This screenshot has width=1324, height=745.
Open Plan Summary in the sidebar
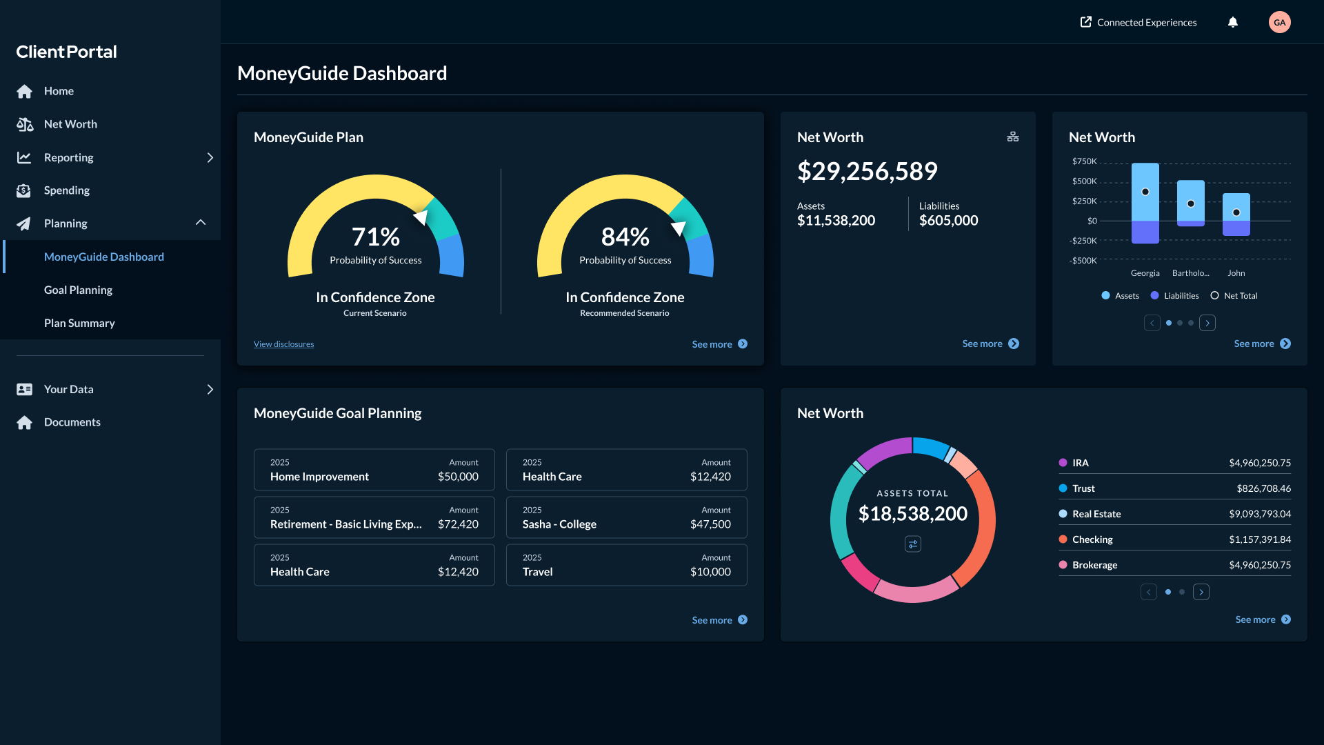110,323
